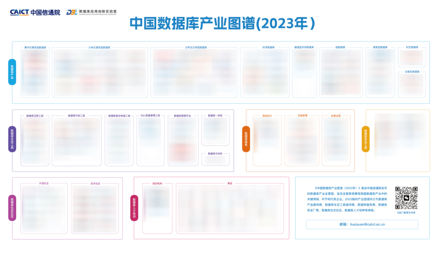
Task: Select the yellow 数据库安全工具 side label
Action: click(x=366, y=139)
